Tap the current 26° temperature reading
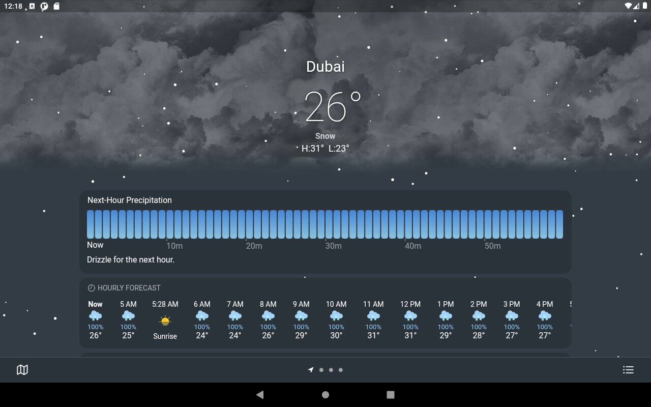 [333, 107]
